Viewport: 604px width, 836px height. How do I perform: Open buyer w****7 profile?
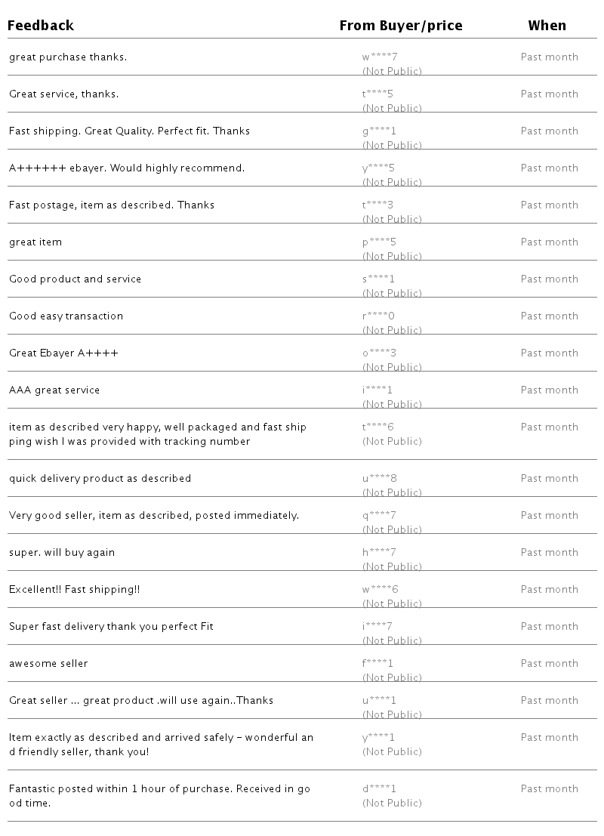378,57
